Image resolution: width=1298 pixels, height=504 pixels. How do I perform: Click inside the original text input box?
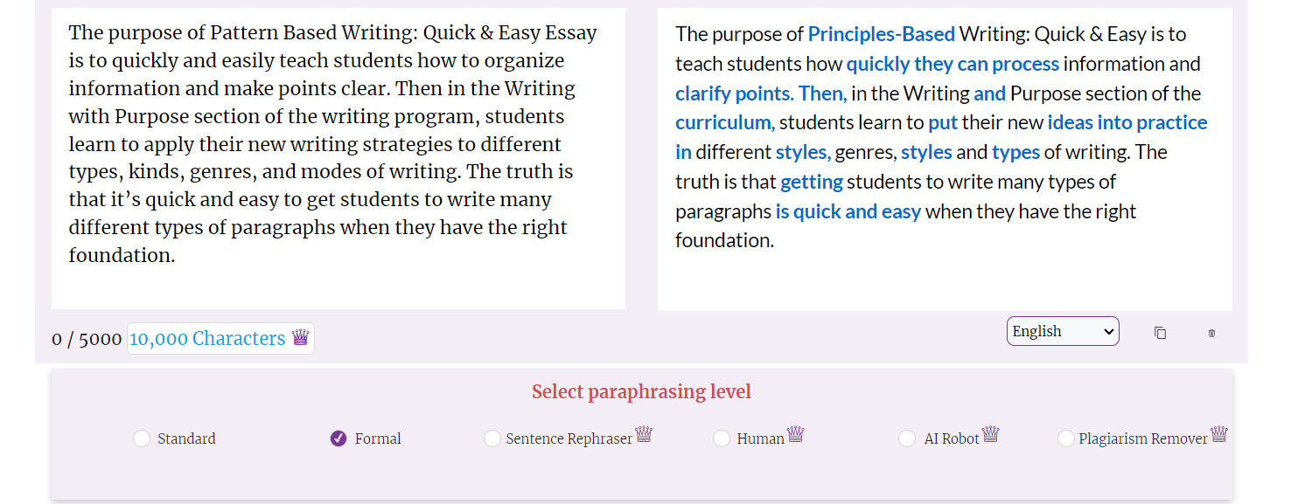coord(338,157)
